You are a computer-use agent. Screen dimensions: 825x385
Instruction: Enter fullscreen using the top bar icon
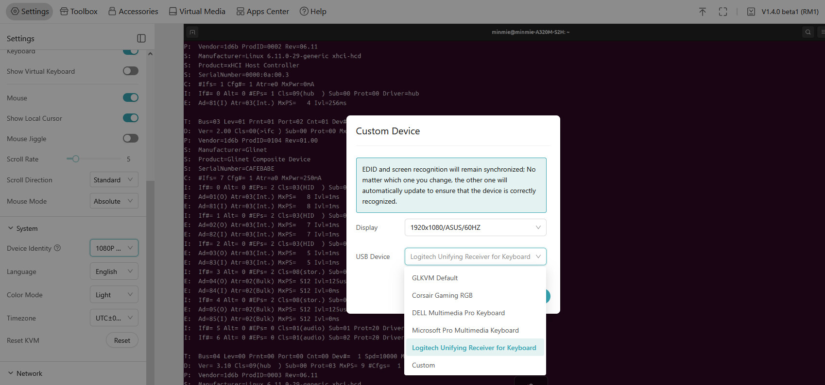point(722,12)
